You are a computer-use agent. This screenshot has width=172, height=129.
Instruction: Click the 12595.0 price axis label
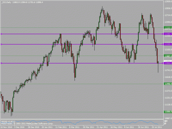tap(168, 22)
